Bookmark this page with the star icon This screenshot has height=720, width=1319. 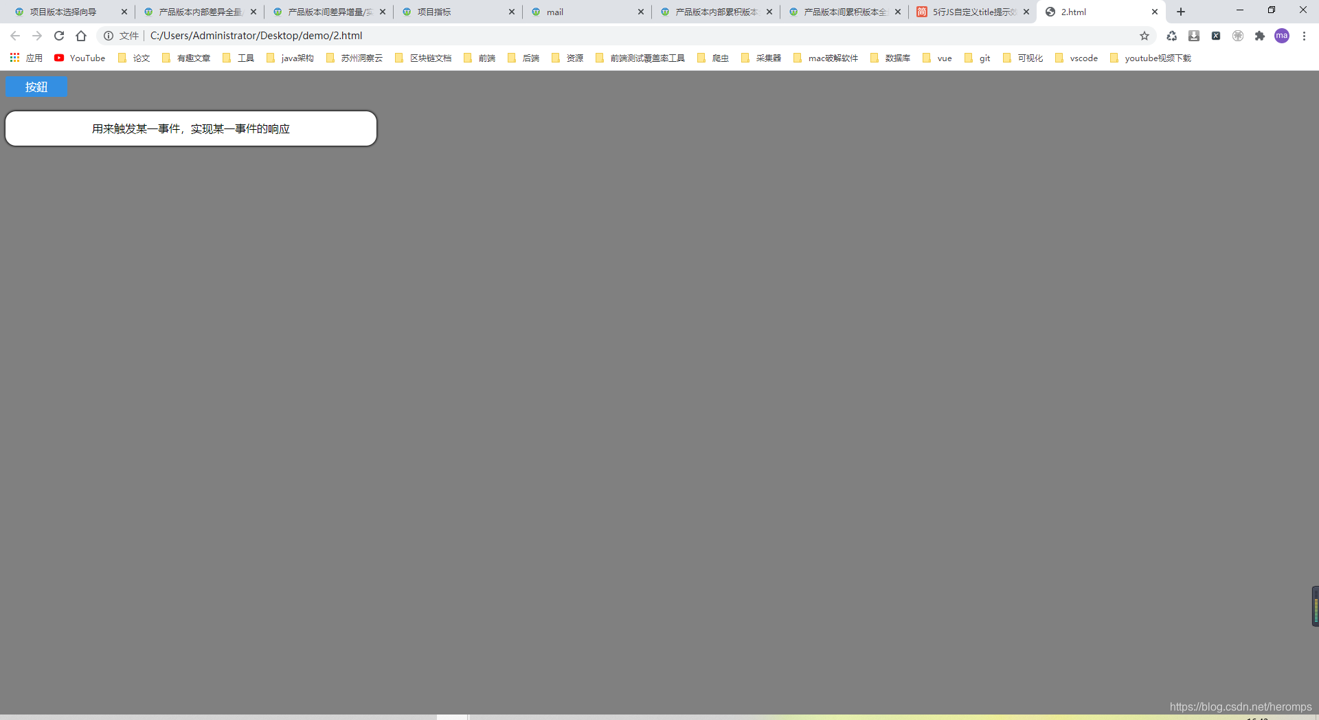coord(1145,36)
